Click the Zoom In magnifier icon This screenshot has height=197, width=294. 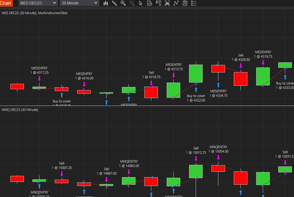click(123, 3)
